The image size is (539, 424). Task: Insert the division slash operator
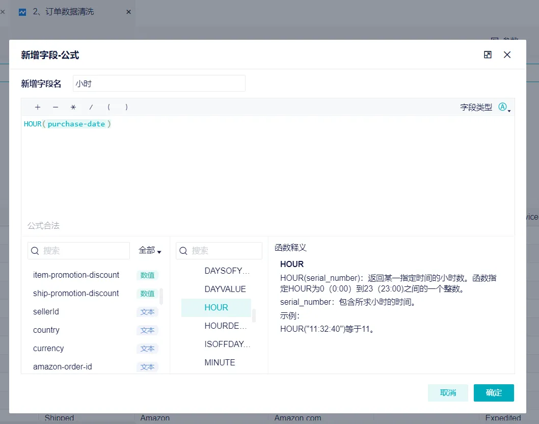(91, 107)
